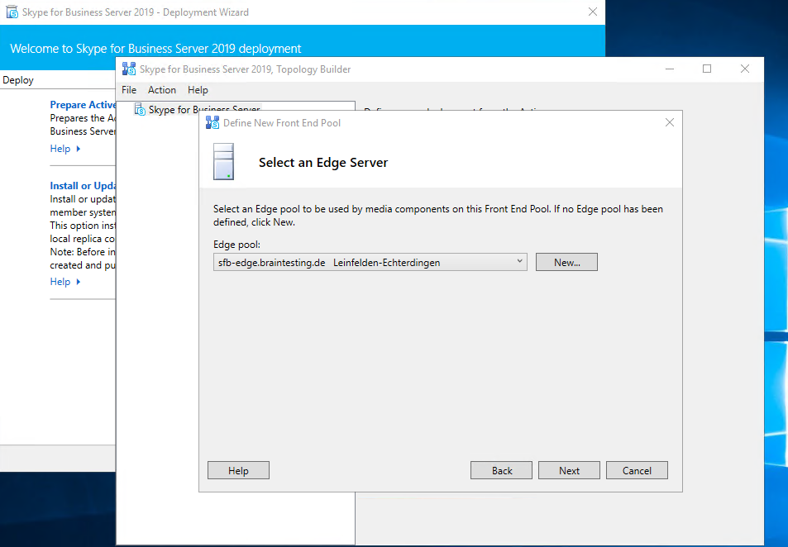
Task: Click the server tower image in the dialog header
Action: coord(223,162)
